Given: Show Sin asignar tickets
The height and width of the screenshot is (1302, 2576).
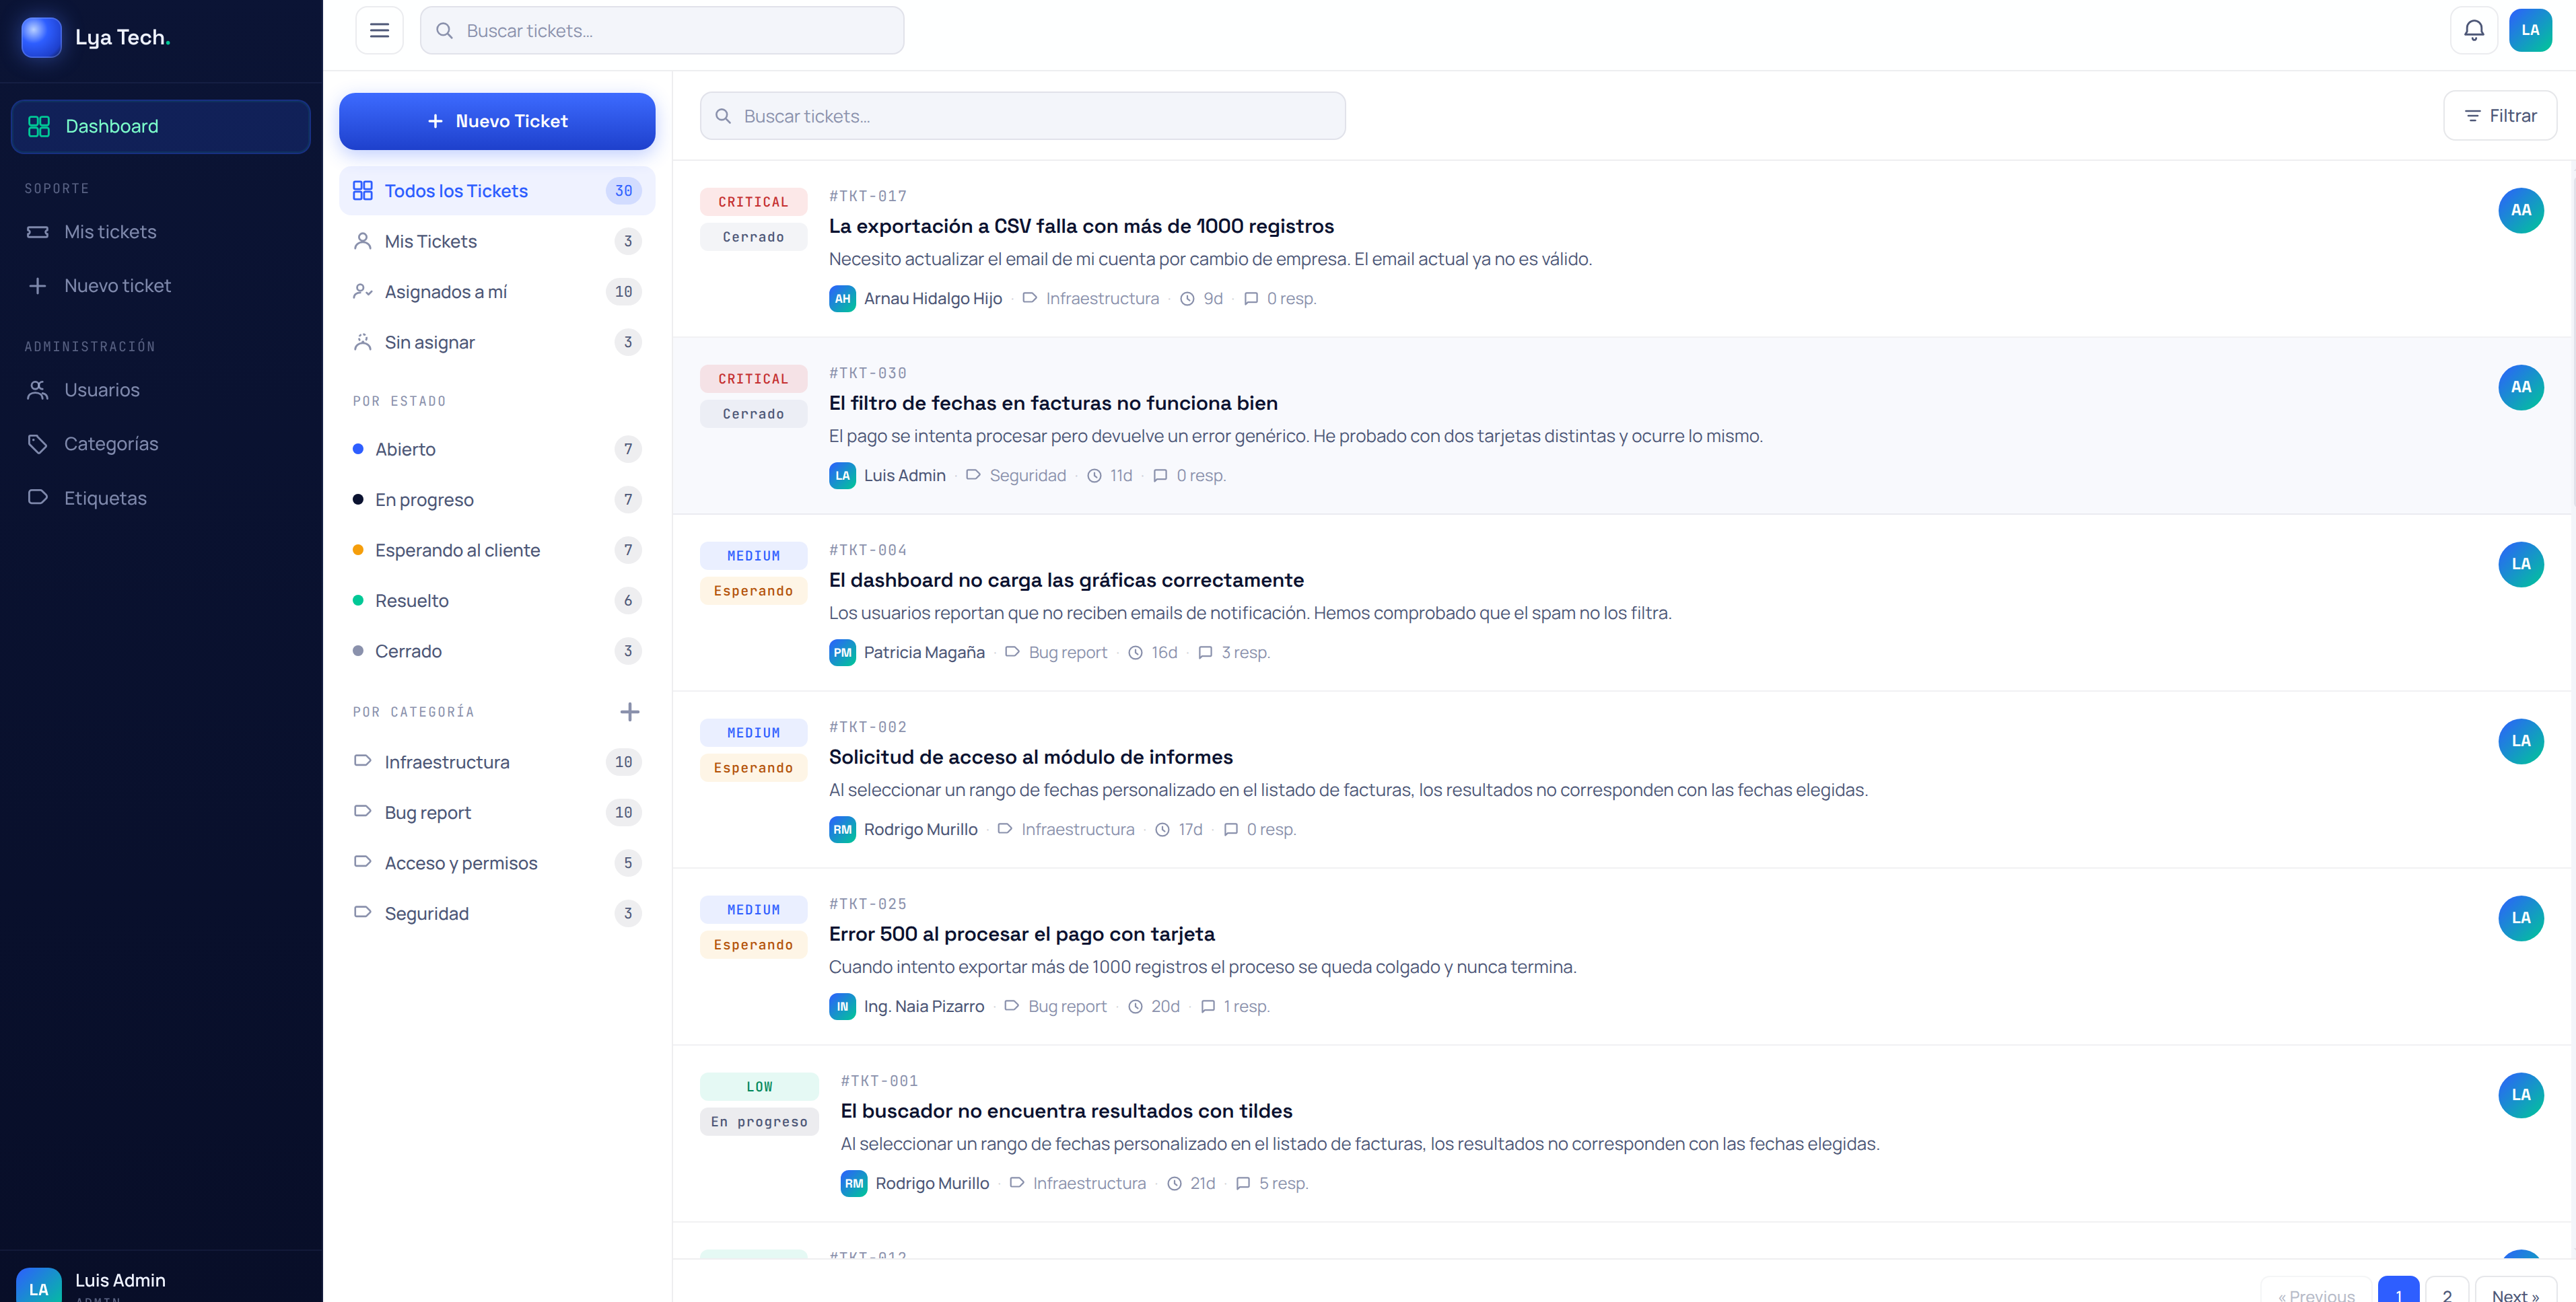Looking at the screenshot, I should [x=497, y=342].
